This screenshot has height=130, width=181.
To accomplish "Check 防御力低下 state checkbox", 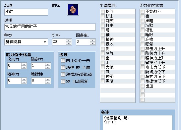I will pyautogui.click(x=143, y=72).
